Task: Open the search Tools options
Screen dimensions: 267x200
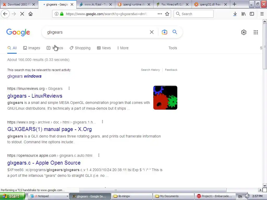Action: pyautogui.click(x=173, y=48)
